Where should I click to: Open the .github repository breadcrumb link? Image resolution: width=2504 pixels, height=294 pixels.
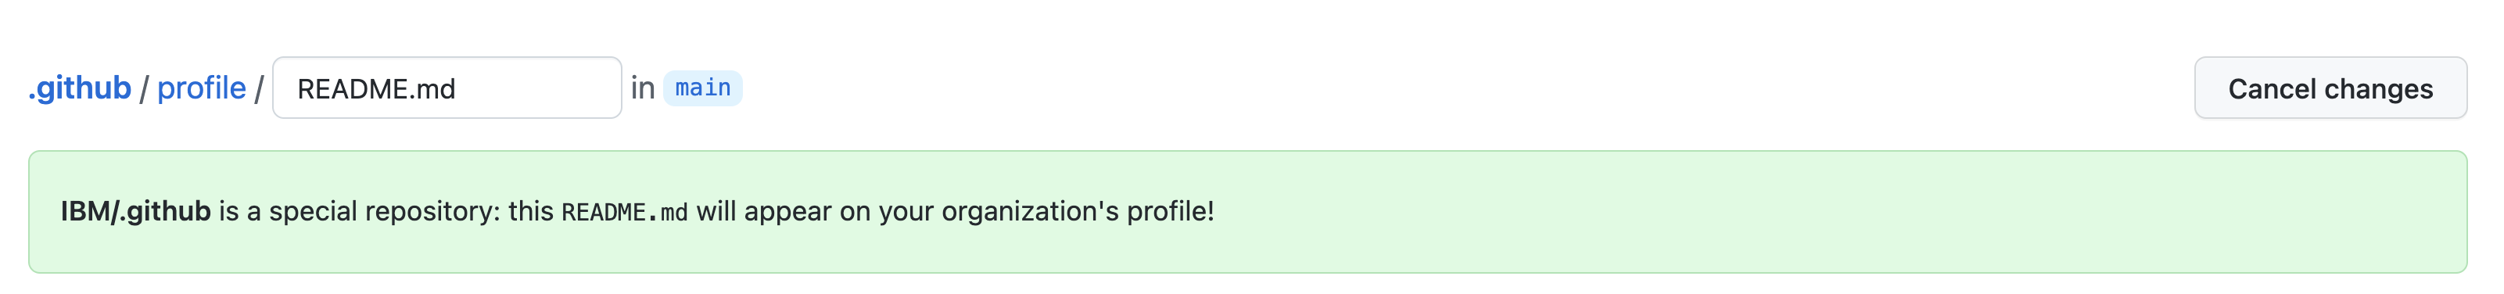(x=80, y=88)
